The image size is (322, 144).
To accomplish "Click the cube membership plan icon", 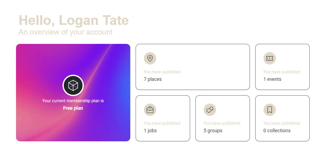I will tap(73, 85).
